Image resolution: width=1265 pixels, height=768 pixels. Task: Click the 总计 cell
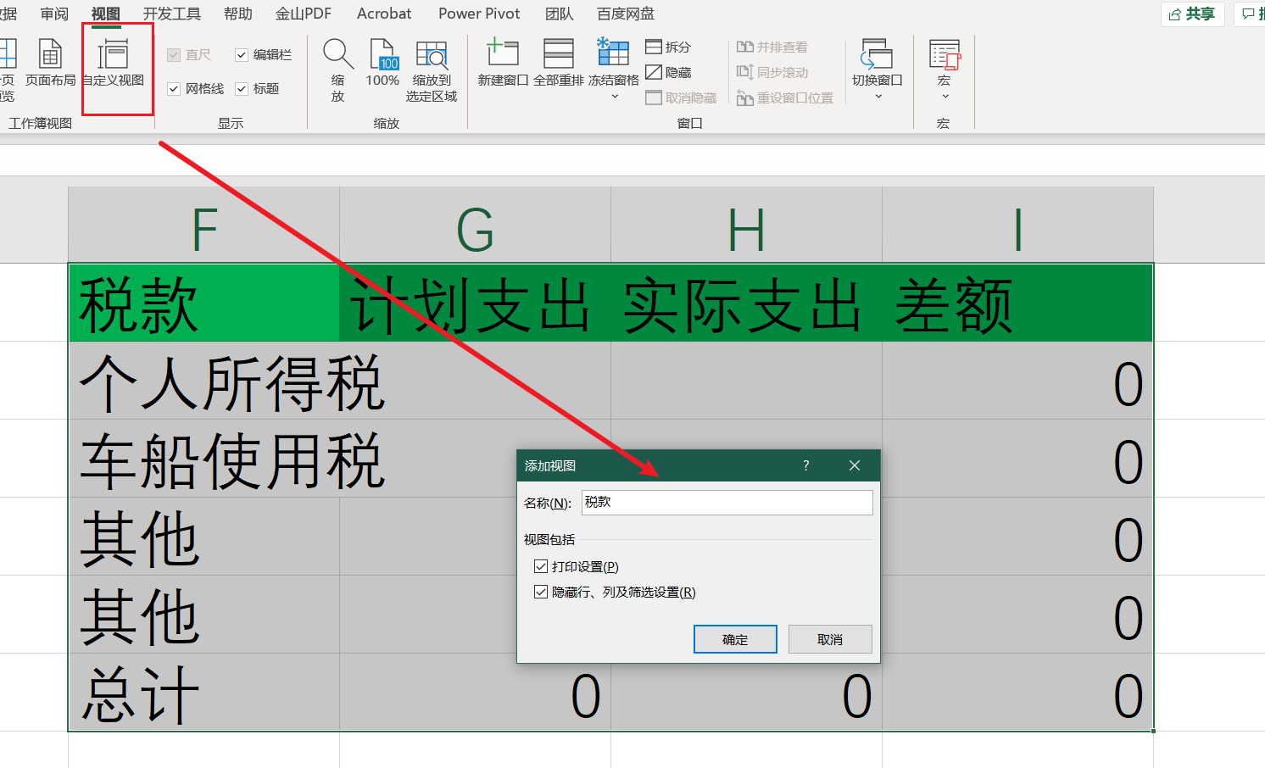point(203,693)
